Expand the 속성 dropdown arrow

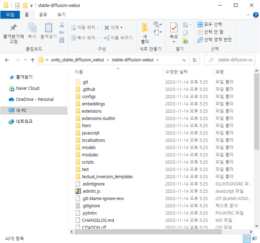[x=174, y=42]
